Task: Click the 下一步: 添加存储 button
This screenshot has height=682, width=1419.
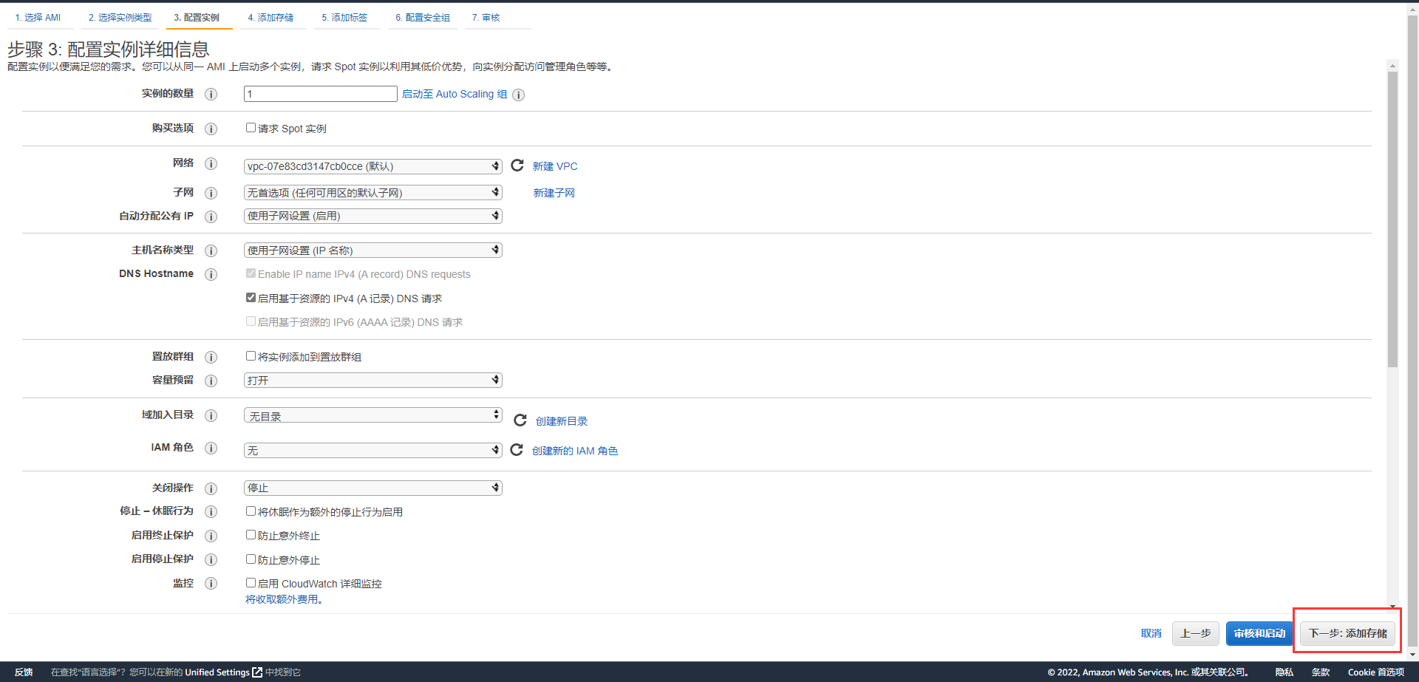Action: (1347, 633)
